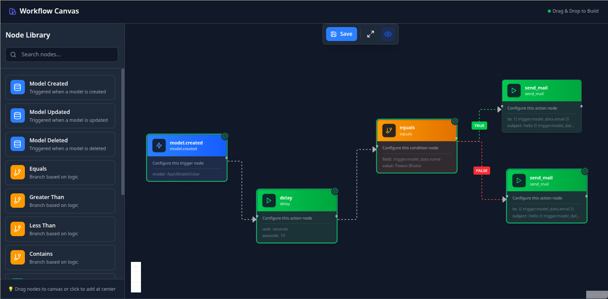Click the database icon beside Model Updated
The width and height of the screenshot is (608, 299).
point(17,115)
